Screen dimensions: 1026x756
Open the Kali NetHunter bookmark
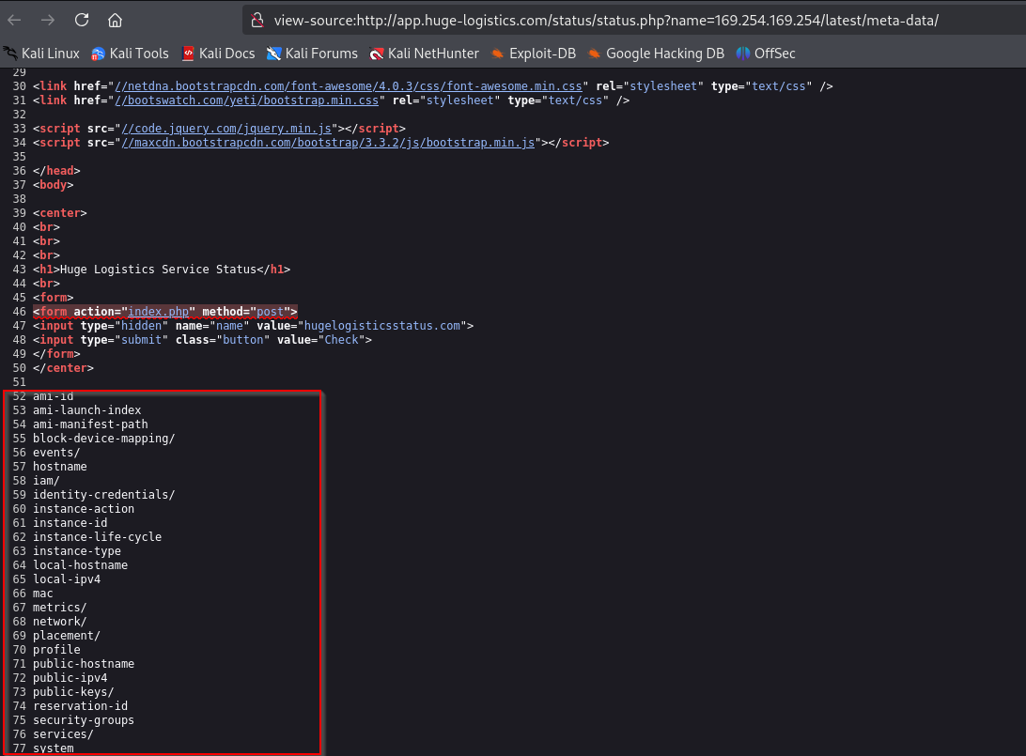[424, 54]
